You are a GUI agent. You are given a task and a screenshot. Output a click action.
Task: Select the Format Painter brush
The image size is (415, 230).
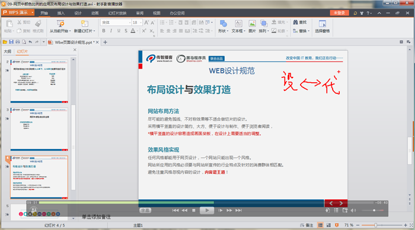click(38, 23)
